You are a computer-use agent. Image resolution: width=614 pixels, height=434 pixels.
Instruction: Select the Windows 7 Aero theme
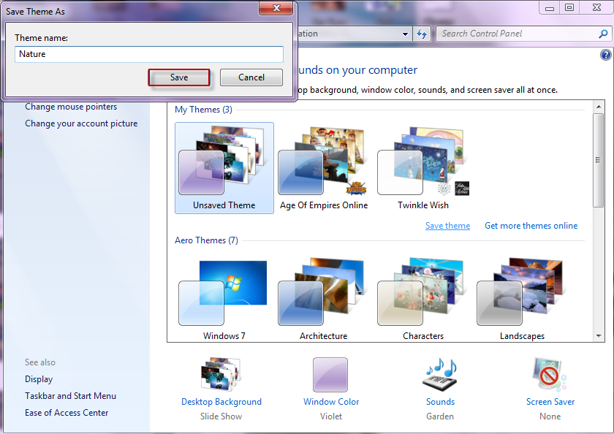pyautogui.click(x=224, y=300)
